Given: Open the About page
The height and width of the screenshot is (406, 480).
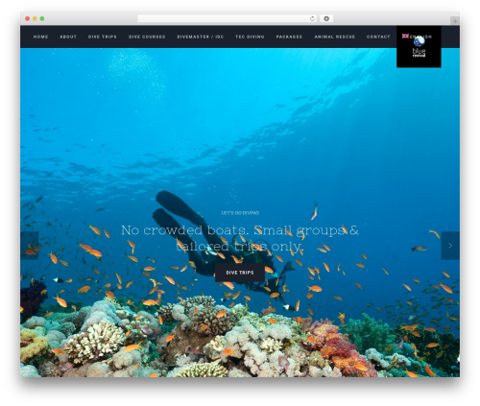Looking at the screenshot, I should 68,36.
